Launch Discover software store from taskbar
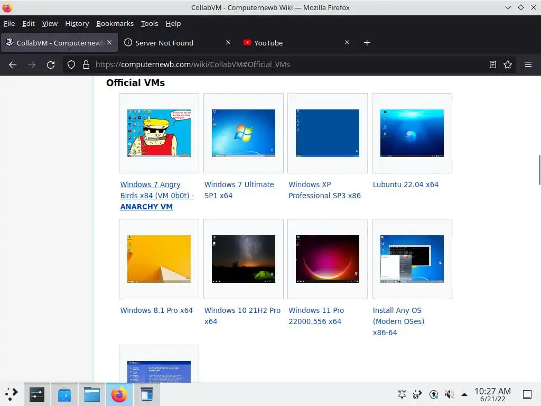The width and height of the screenshot is (541, 406). 64,394
